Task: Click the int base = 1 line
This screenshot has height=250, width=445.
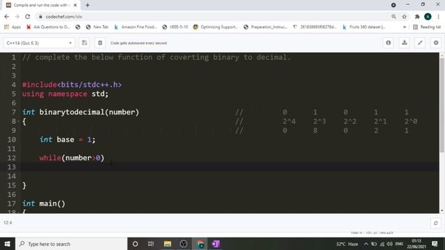Action: coord(67,140)
